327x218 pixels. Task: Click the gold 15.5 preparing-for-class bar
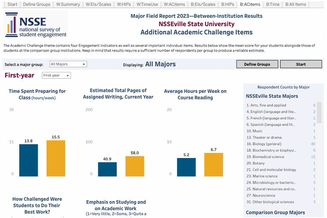click(56, 158)
